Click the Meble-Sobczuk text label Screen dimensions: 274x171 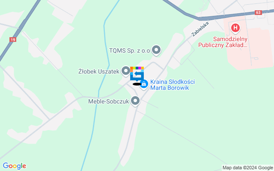[108, 101]
